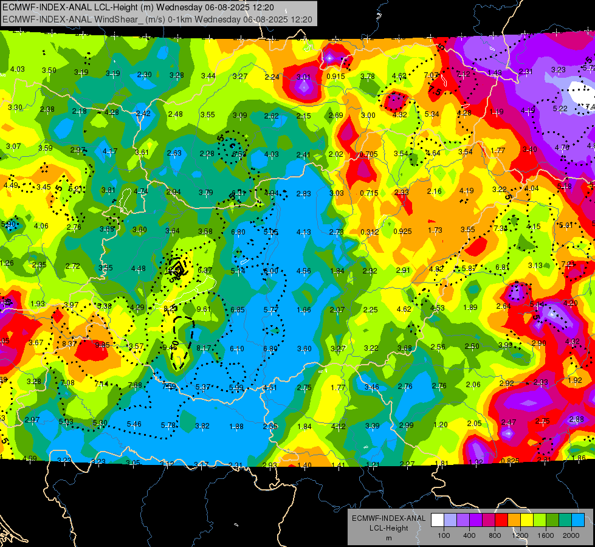Click the wind shear value '9.85'
Viewport: 595px width, 547px height.
pos(103,345)
